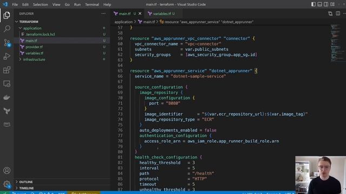Open the AWS Toolkit icon
The width and height of the screenshot is (346, 194).
tap(6, 124)
